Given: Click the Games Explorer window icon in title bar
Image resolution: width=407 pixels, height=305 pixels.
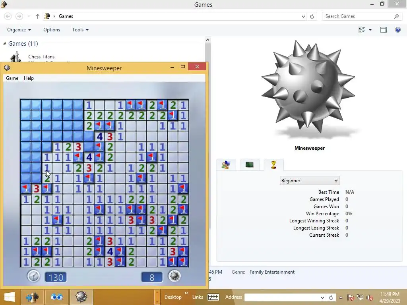Looking at the screenshot, I should pos(4,4).
